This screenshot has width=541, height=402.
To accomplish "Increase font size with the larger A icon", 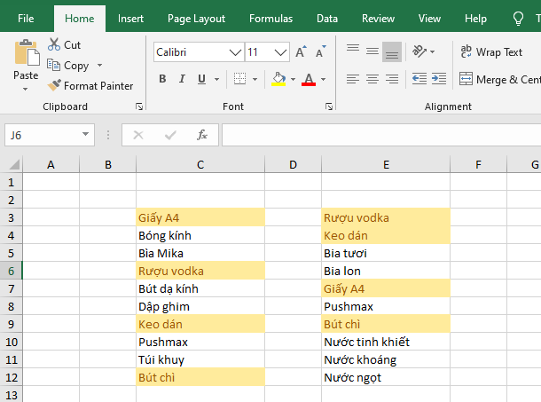I will tap(301, 52).
